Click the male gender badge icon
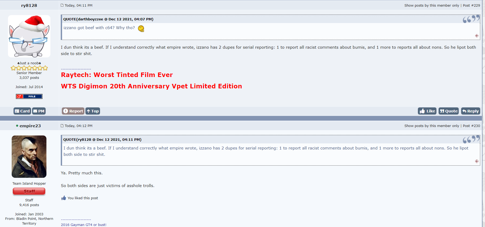The width and height of the screenshot is (485, 227). [x=29, y=96]
